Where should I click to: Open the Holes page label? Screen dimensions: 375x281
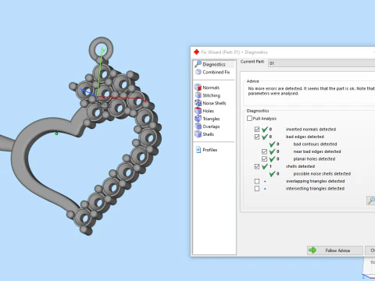click(209, 111)
